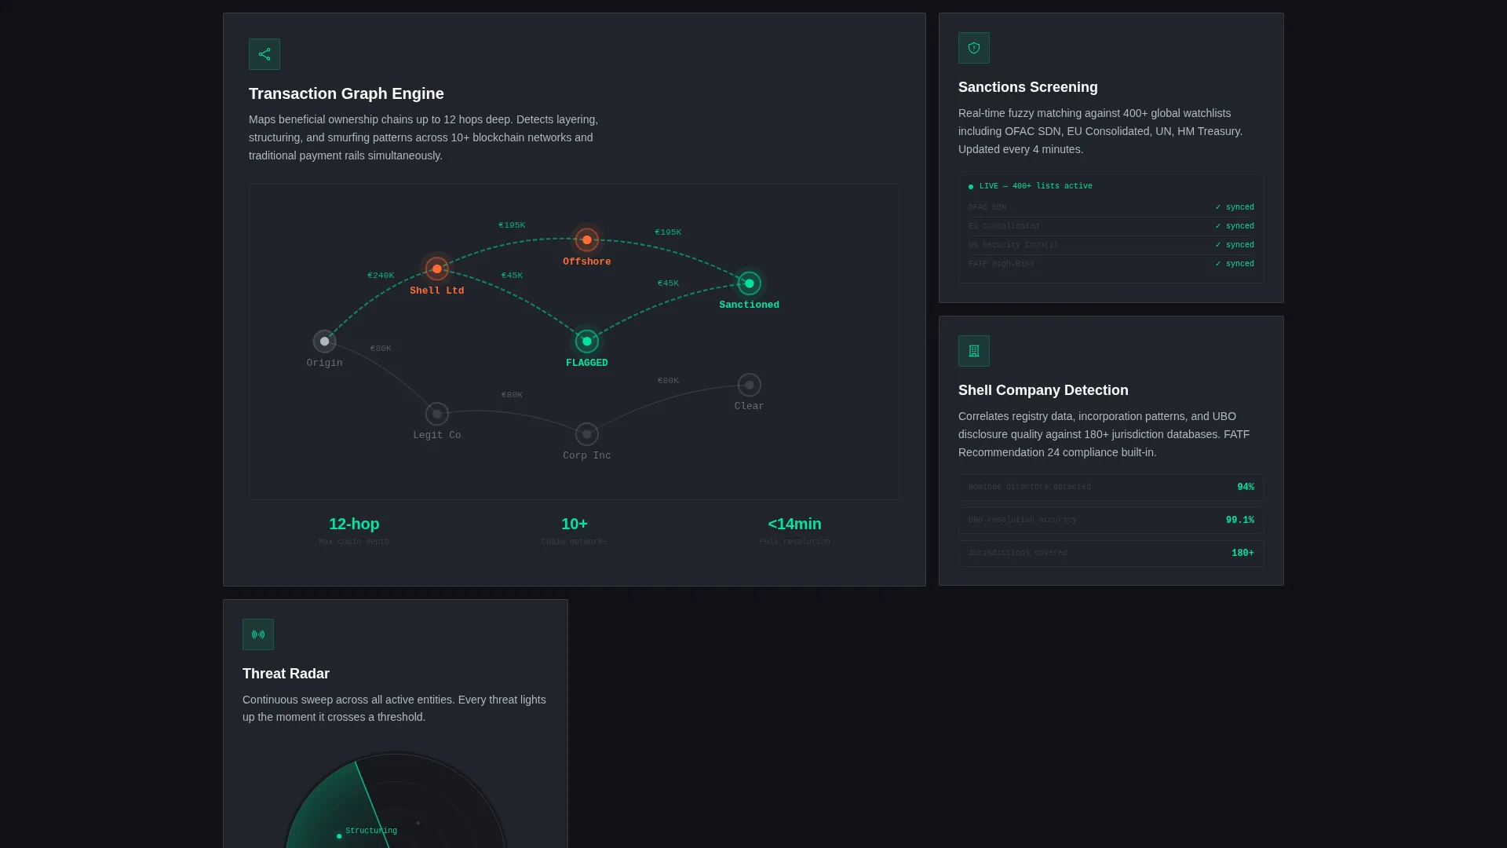Click the UBO resolution accuracy row
This screenshot has height=848, width=1507.
point(1111,521)
